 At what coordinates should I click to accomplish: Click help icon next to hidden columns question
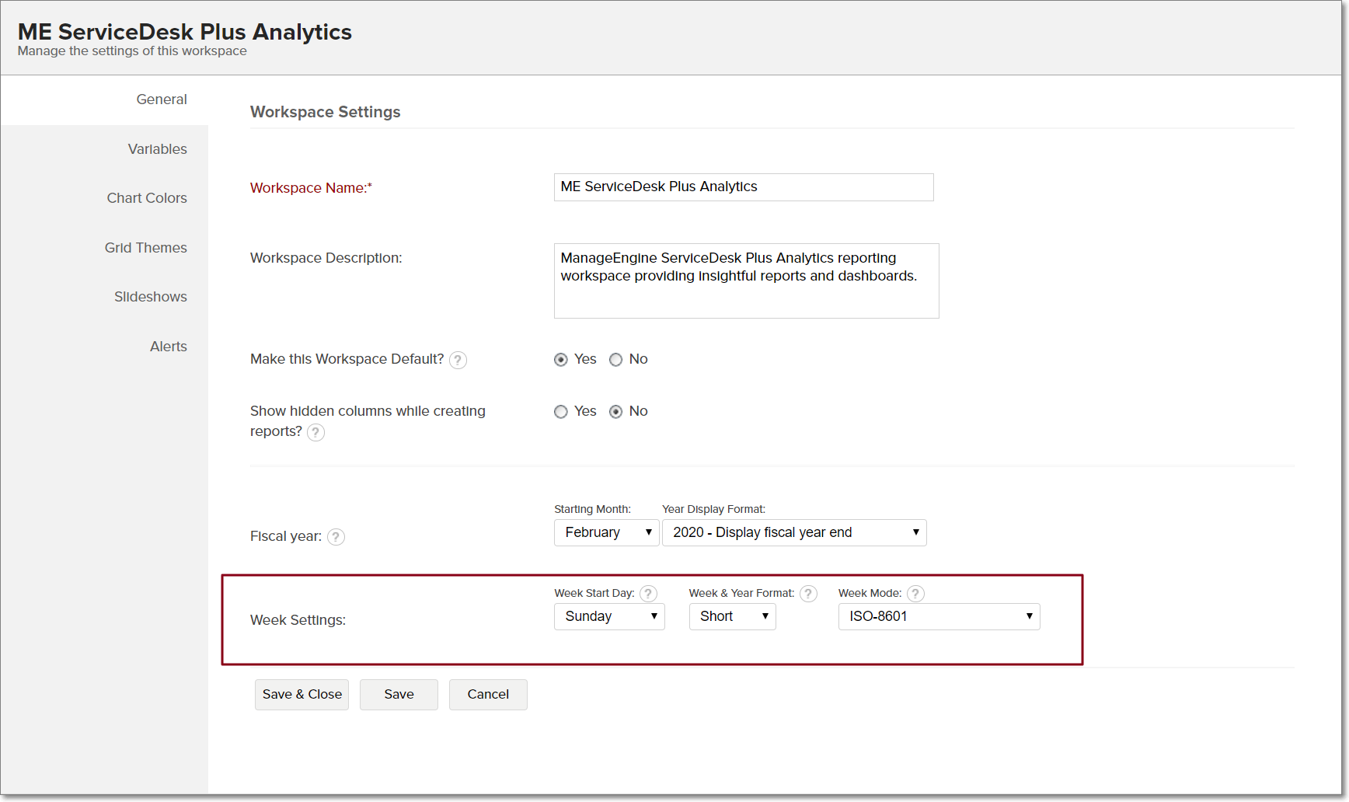(x=315, y=432)
